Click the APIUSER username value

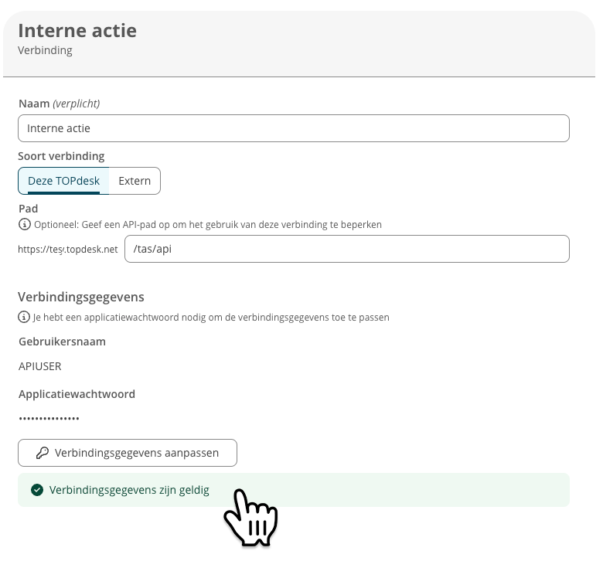(40, 366)
